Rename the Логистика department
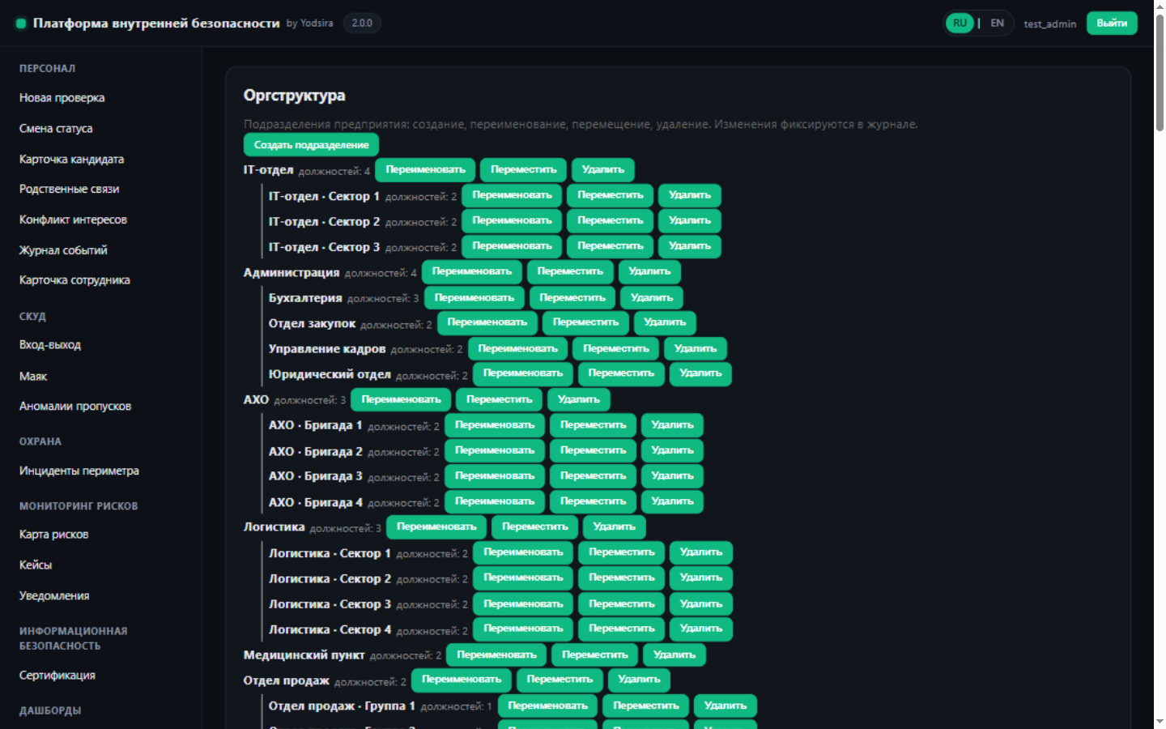The image size is (1166, 729). 436,526
